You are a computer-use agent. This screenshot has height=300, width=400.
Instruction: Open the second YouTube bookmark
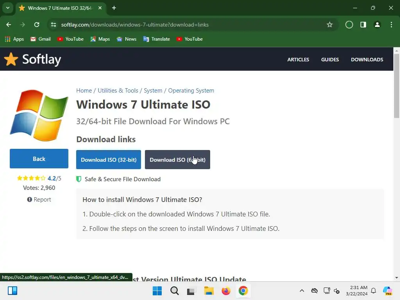(190, 39)
